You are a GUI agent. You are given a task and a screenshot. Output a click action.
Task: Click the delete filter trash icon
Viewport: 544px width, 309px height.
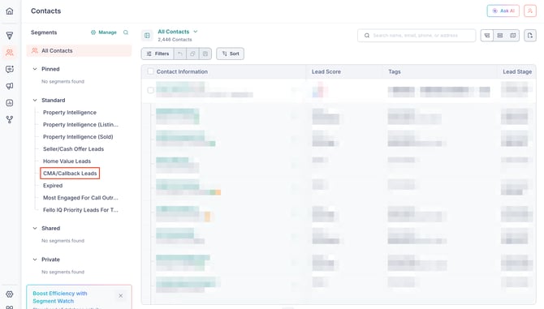(205, 54)
